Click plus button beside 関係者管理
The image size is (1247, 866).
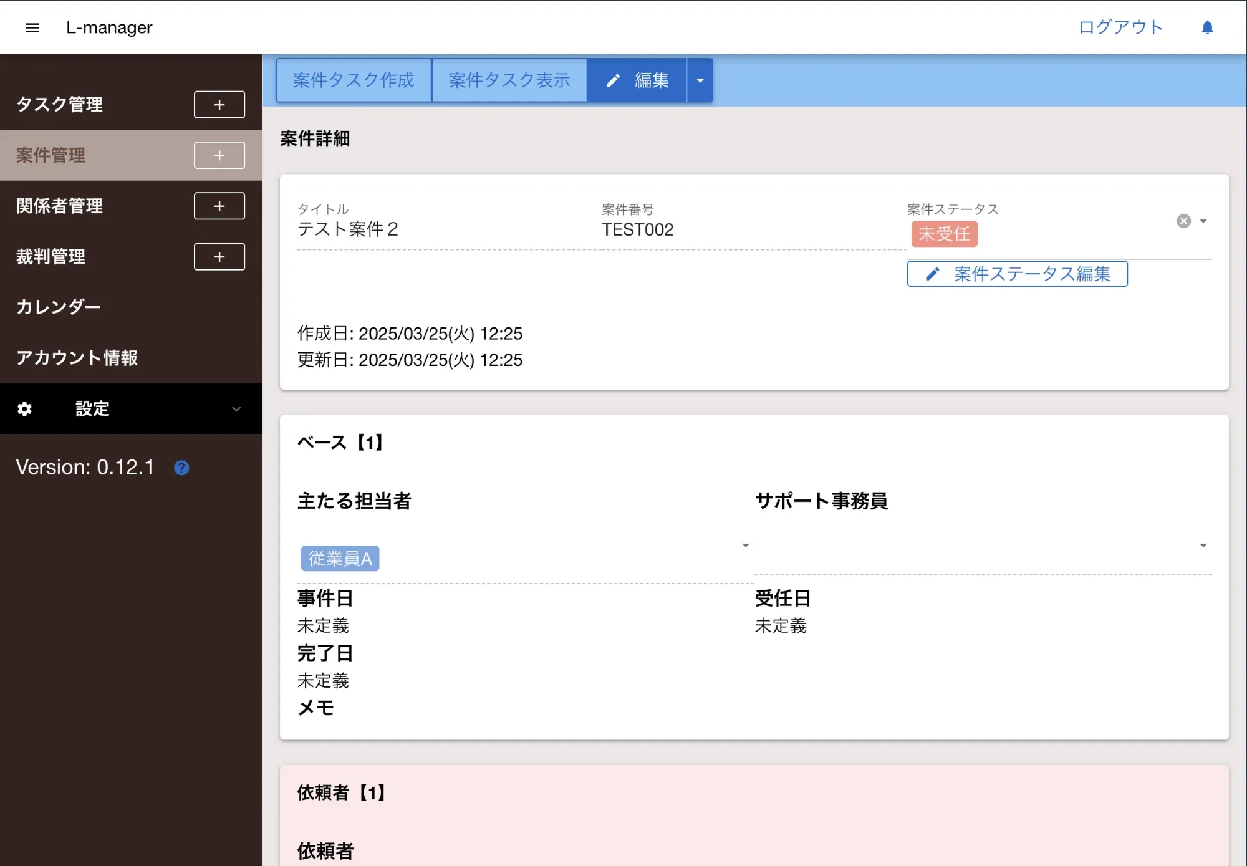click(x=219, y=206)
